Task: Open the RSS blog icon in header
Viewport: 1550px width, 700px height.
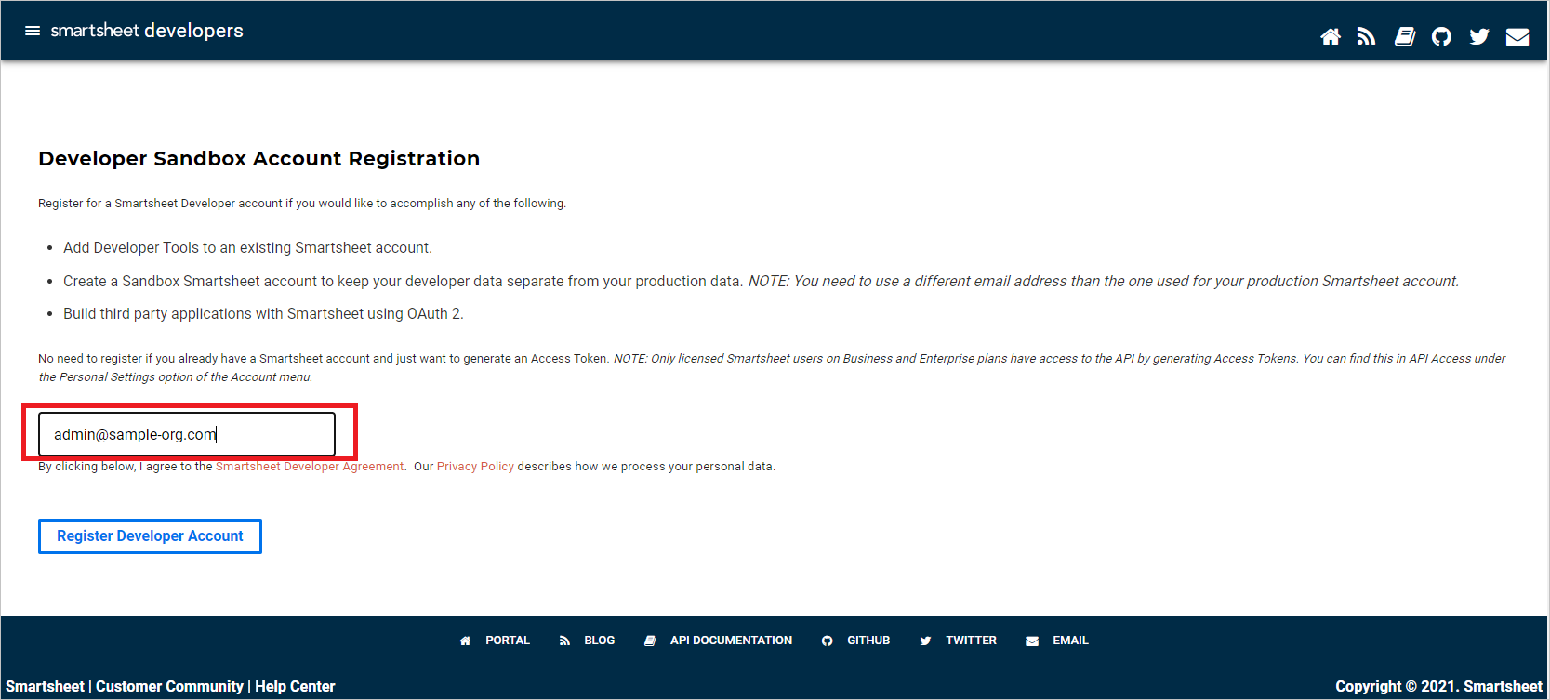Action: coord(1366,36)
